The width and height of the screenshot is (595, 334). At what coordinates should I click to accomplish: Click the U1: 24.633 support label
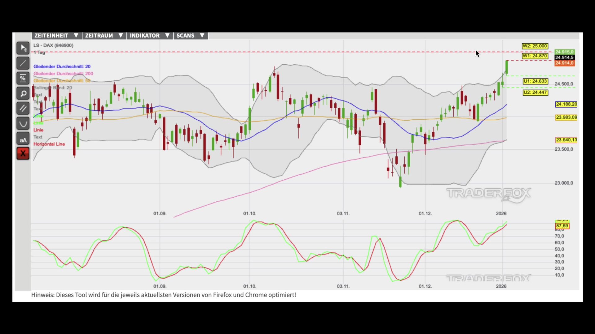coord(535,81)
